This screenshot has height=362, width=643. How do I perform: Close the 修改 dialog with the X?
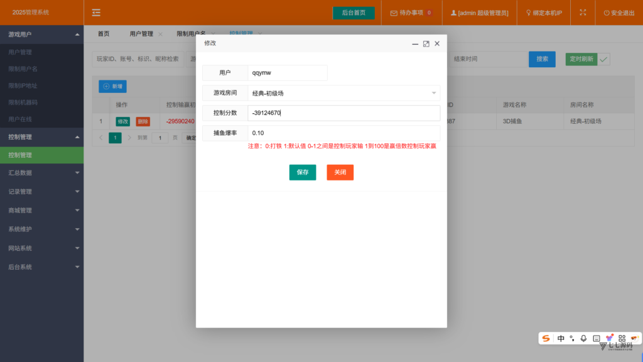[x=437, y=43]
